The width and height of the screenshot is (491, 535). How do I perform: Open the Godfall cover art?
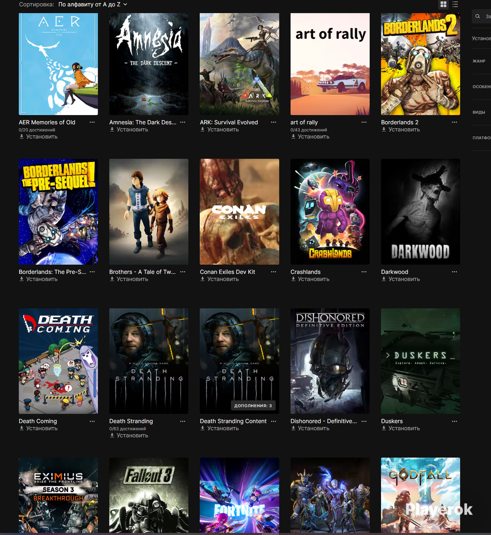[x=420, y=495]
